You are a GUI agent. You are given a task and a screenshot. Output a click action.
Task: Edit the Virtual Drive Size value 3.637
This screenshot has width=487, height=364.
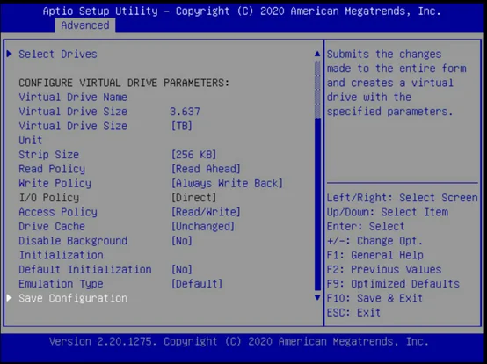[x=185, y=112]
